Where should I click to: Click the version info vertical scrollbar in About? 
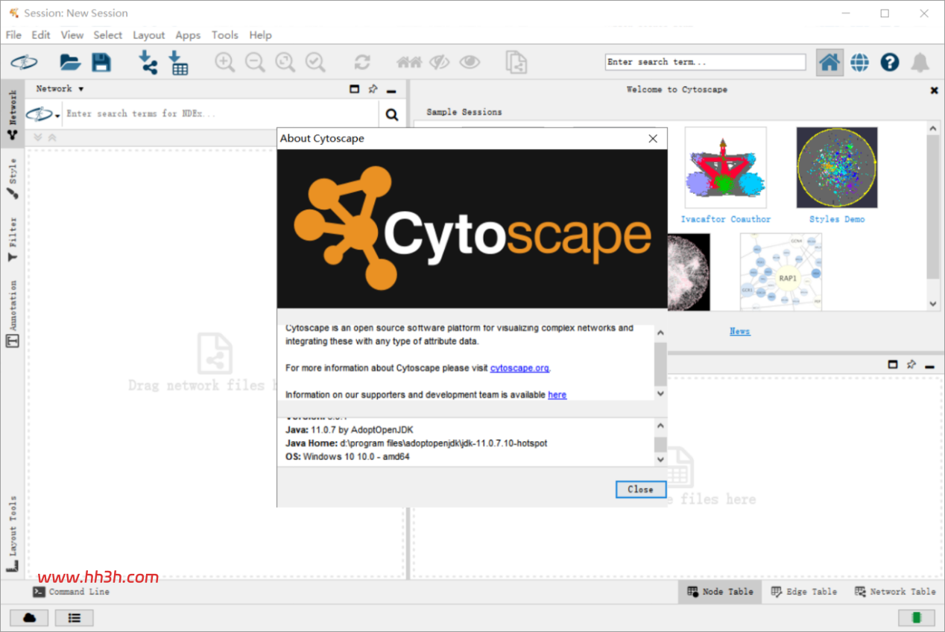[660, 443]
